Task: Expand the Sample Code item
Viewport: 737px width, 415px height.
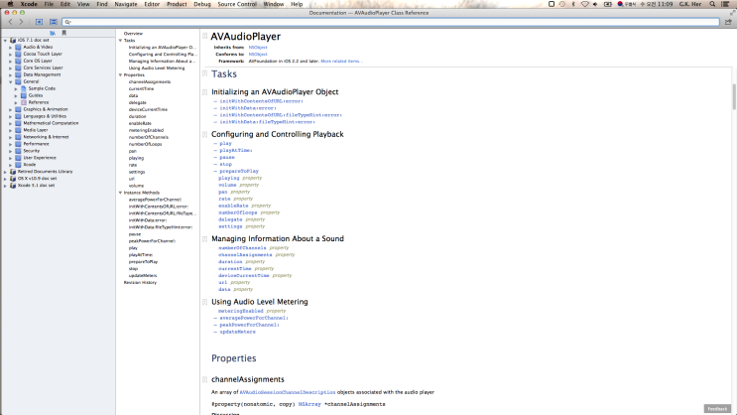Action: click(16, 88)
